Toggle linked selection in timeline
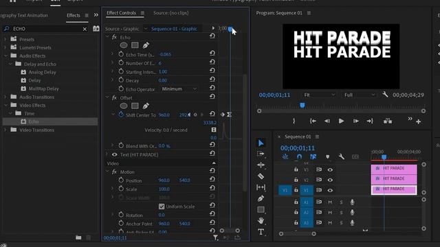The image size is (440, 247). pyautogui.click(x=313, y=157)
